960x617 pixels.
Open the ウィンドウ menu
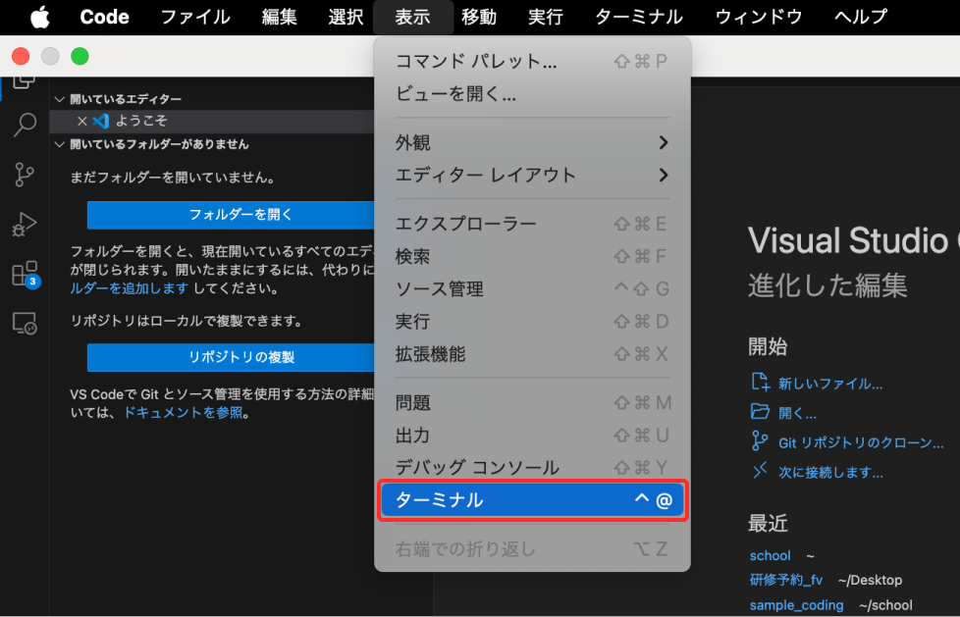point(759,17)
